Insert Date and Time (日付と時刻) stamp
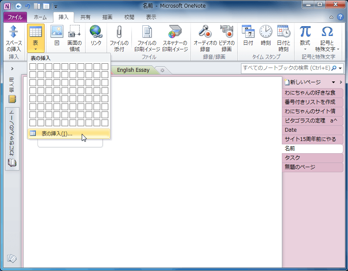This screenshot has height=271, width=348. (284, 38)
